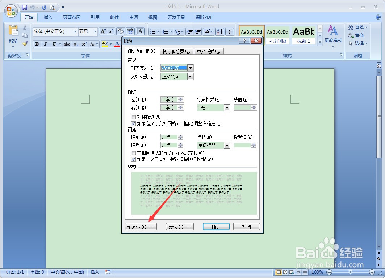Click the zoom out minus button

point(329,272)
